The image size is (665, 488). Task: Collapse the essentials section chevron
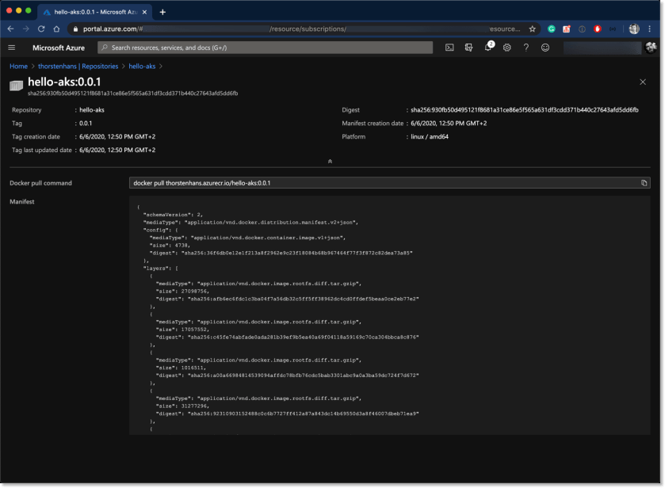click(x=330, y=161)
